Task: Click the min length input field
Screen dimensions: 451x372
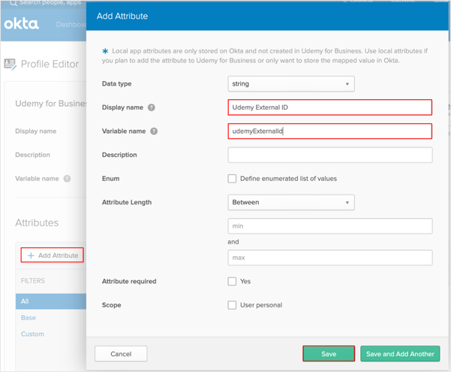Action: pyautogui.click(x=329, y=226)
